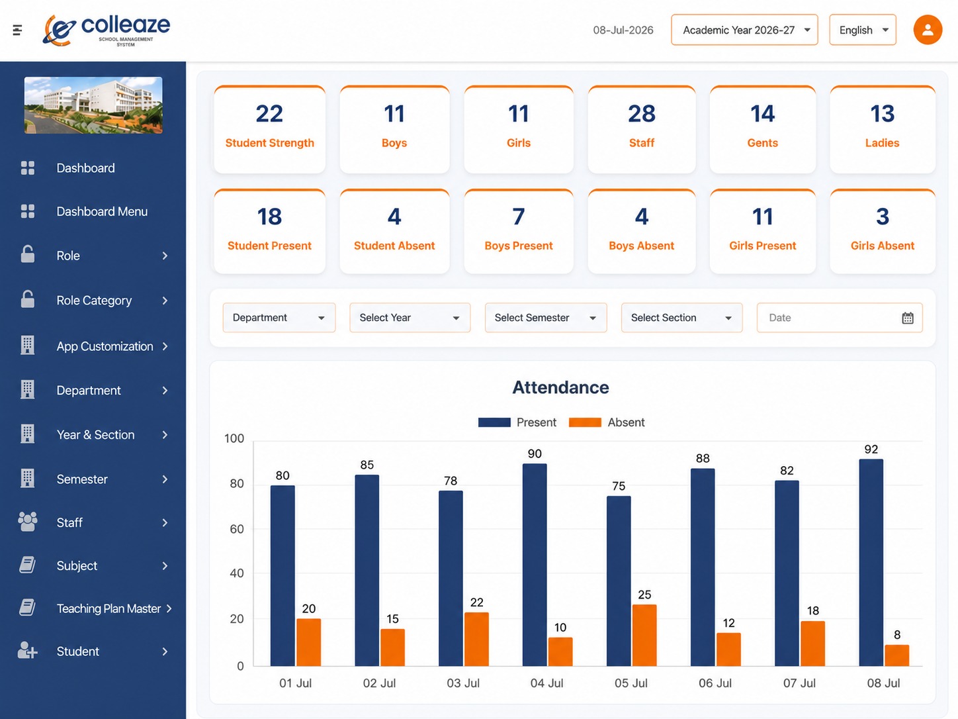The image size is (958, 719).
Task: Click the Semester building icon
Action: pos(28,478)
